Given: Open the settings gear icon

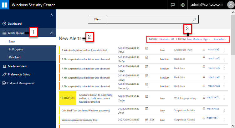Looking at the screenshot, I should point(183,5).
